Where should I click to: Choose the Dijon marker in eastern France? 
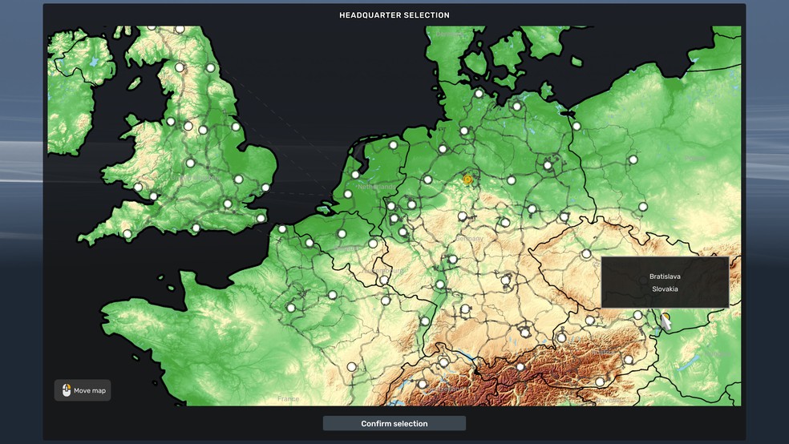click(351, 366)
